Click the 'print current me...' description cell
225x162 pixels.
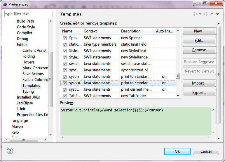[x=136, y=89]
